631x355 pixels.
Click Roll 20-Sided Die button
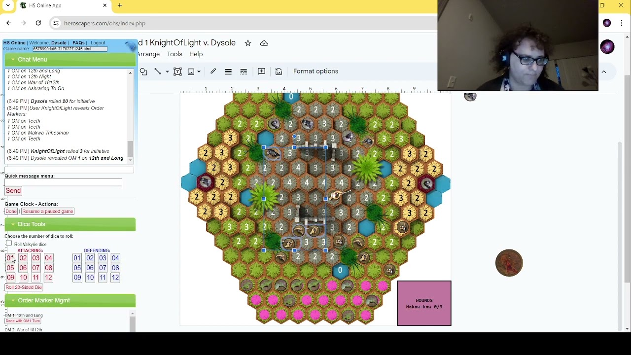point(24,287)
